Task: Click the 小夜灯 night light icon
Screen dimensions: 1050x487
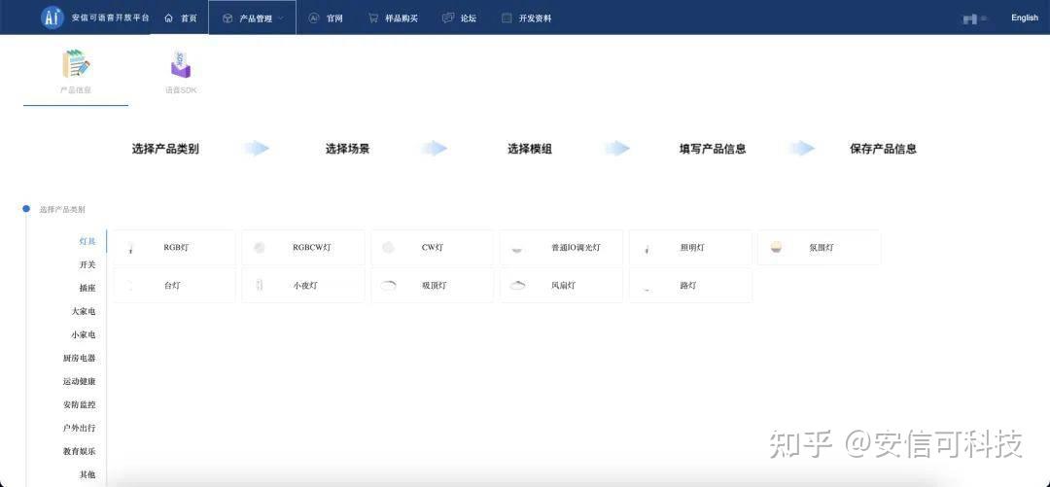Action: point(260,286)
